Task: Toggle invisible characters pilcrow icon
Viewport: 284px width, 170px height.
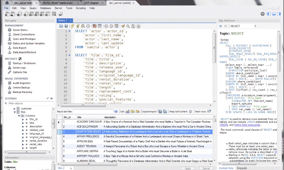Action: point(133,26)
